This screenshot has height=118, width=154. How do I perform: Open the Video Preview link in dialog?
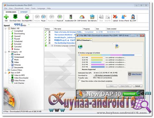click(x=136, y=74)
